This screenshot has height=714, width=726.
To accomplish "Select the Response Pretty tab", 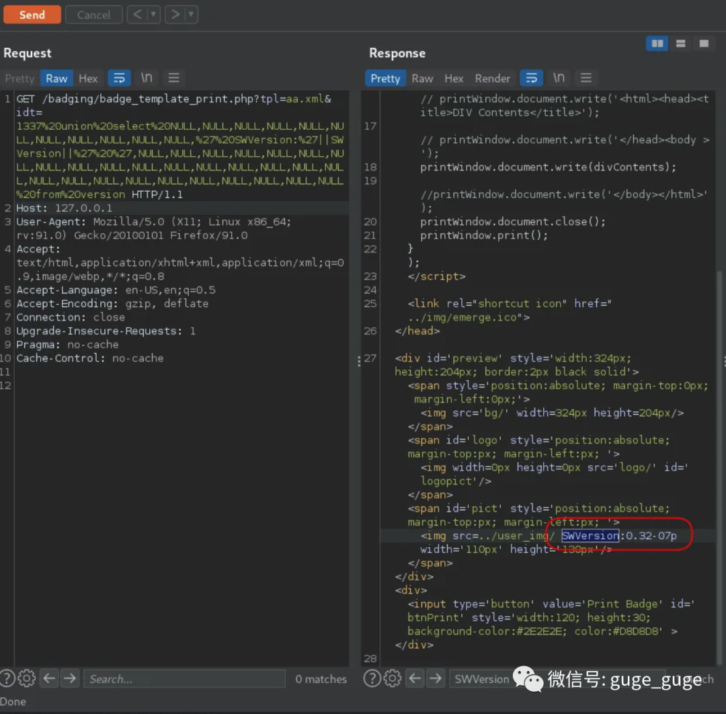I will point(385,78).
